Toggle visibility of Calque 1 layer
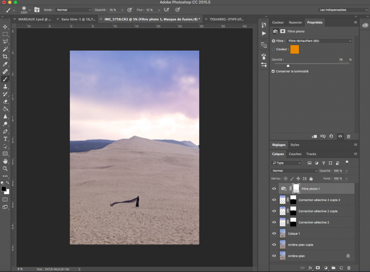Viewport: 370px width, 272px height. point(274,234)
